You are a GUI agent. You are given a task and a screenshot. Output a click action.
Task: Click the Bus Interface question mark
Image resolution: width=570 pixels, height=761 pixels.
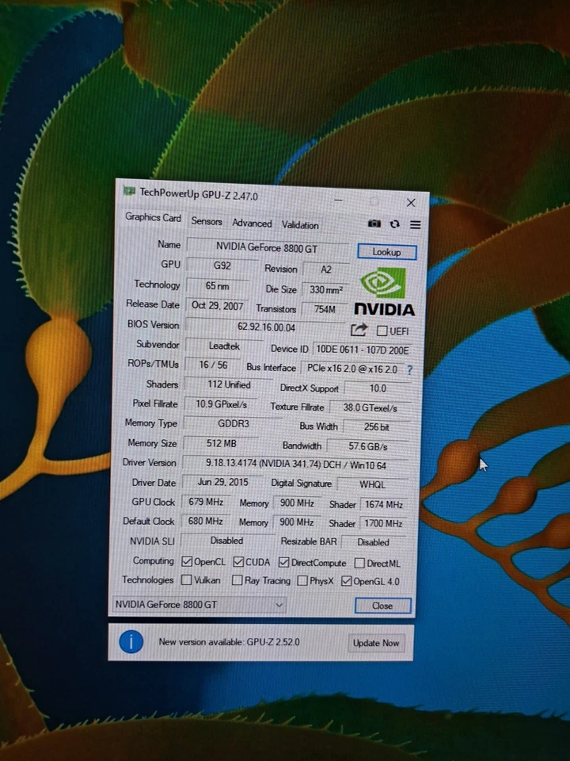tap(409, 370)
